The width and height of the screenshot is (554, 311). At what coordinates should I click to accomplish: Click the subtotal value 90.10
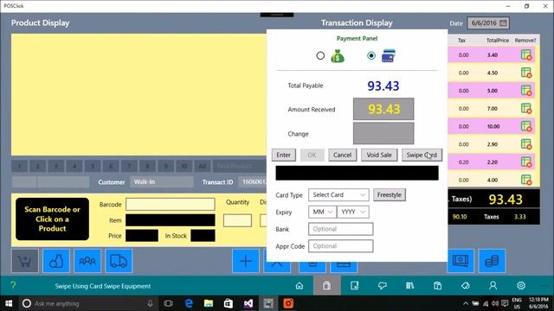(460, 217)
